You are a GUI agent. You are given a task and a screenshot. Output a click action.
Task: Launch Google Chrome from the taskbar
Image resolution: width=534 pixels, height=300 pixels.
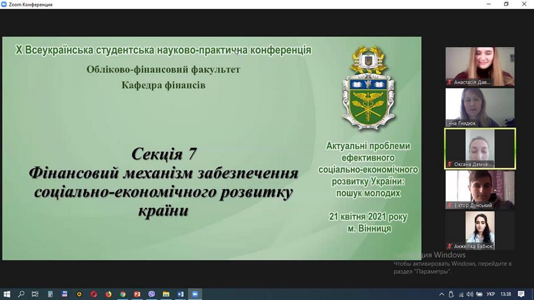122,294
